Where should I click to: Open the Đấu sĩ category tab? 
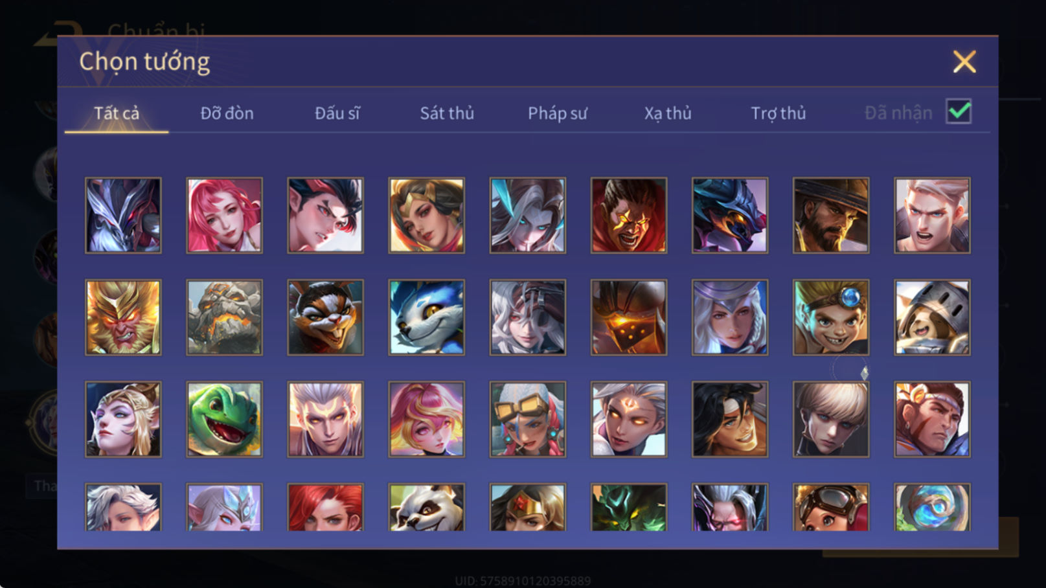click(337, 113)
